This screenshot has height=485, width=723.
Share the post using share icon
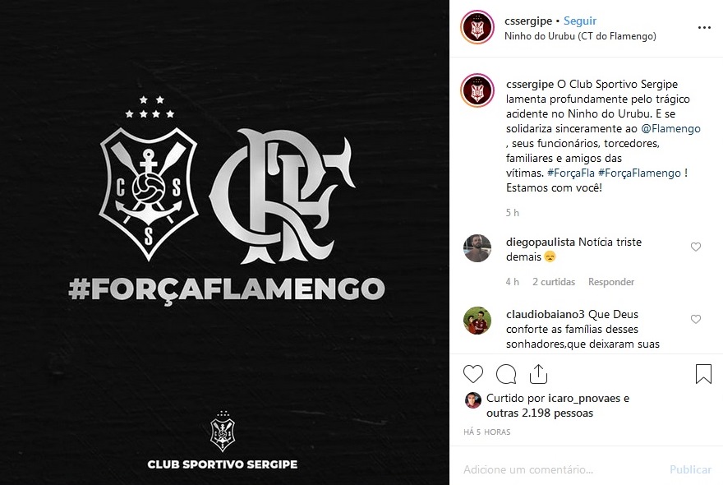(x=538, y=374)
